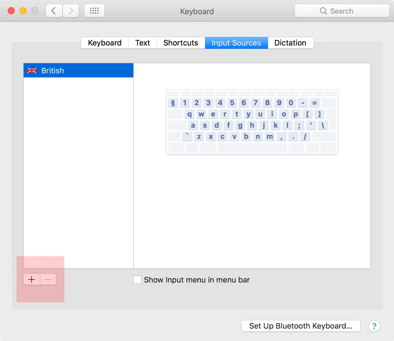This screenshot has height=341, width=394.
Task: Click the q key on the layout preview
Action: 190,114
